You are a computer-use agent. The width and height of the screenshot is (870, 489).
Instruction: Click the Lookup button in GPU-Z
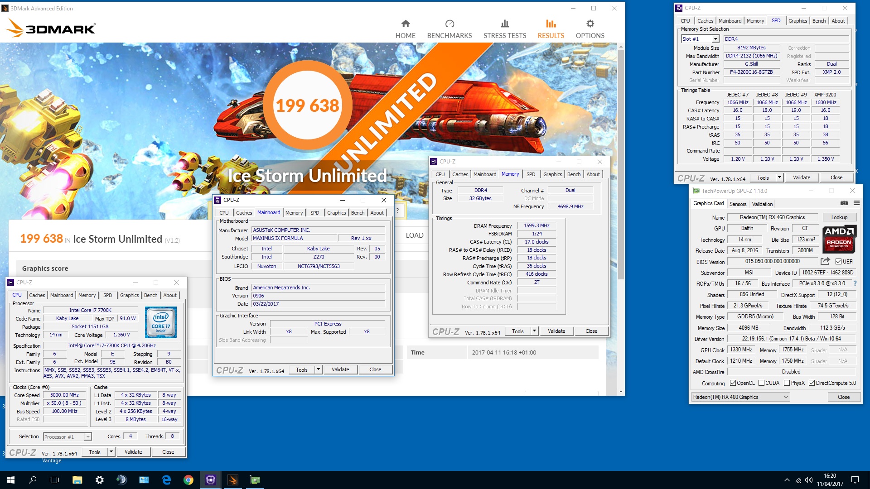tap(839, 217)
